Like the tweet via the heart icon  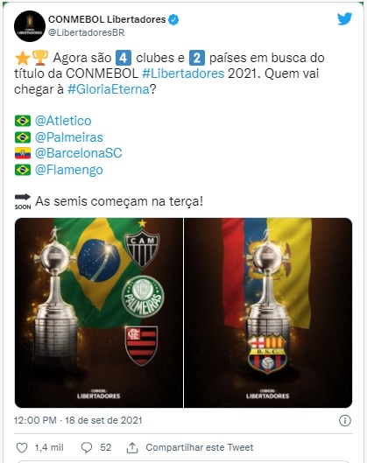point(22,447)
